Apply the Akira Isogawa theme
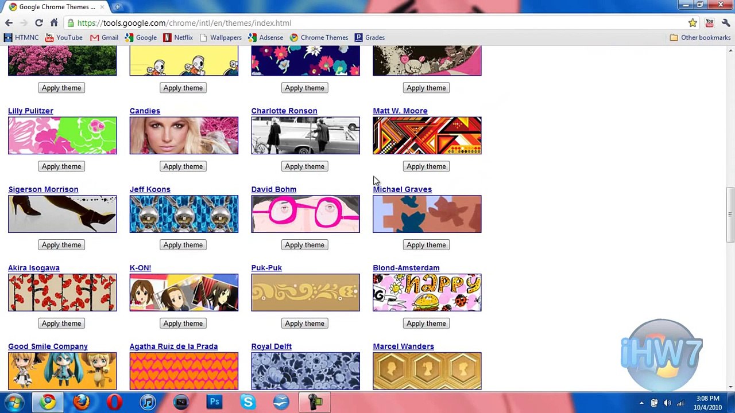Screen dimensions: 735x413 [61, 324]
